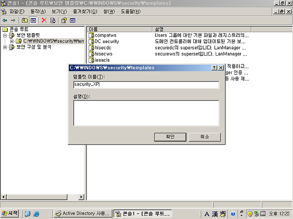Click the language bar A input mode icon
293x219 pixels.
[x=207, y=214]
